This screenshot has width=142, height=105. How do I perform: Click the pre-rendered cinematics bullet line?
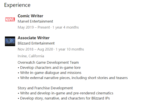click(66, 93)
